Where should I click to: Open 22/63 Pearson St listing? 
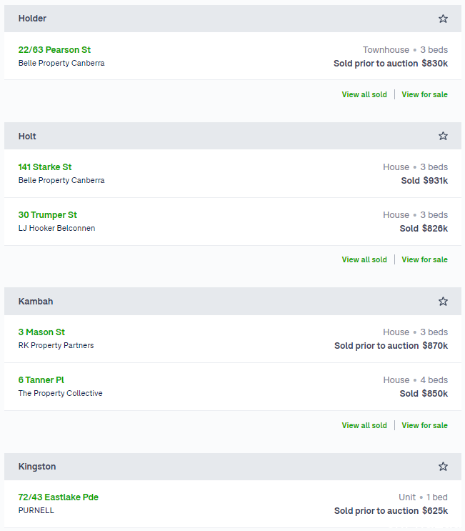(x=54, y=50)
